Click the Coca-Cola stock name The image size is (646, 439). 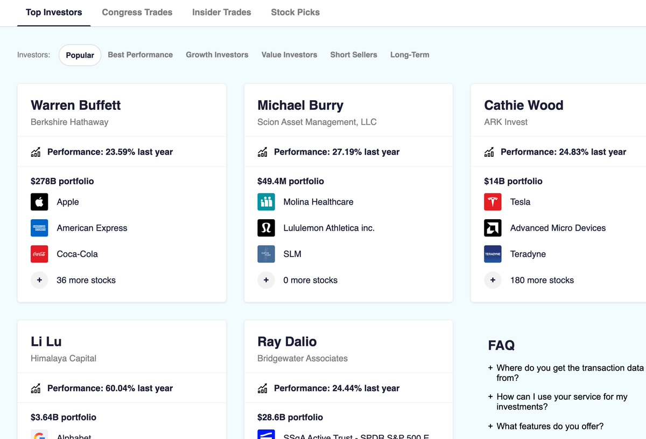[x=78, y=254]
